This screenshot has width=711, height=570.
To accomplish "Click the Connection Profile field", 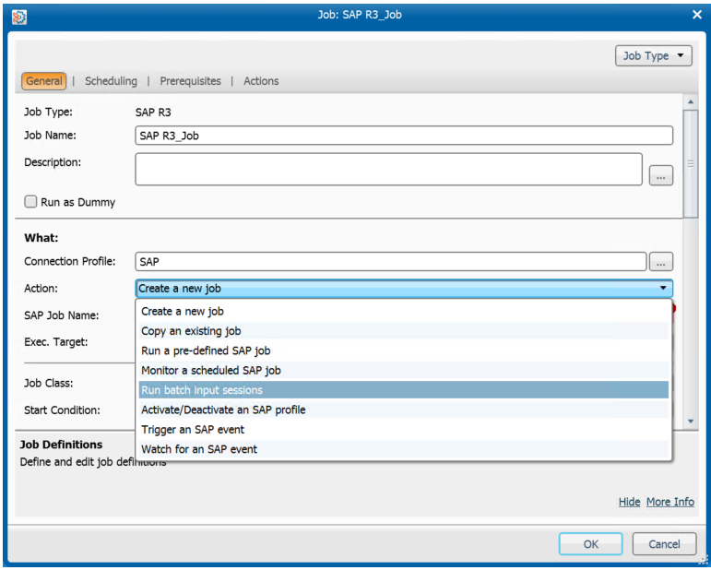I will pos(390,262).
